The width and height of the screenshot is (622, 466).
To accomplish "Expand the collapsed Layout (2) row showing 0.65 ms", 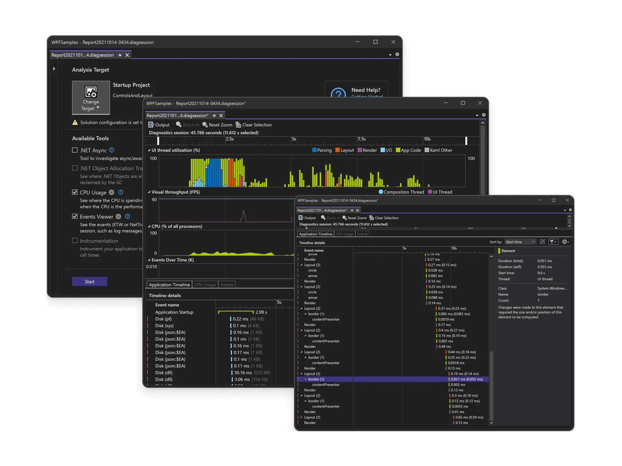I will [x=301, y=417].
